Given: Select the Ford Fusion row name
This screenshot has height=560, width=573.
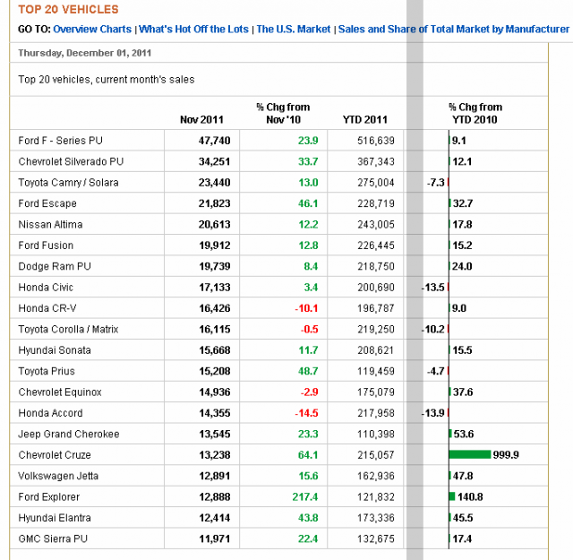Looking at the screenshot, I should tap(46, 246).
